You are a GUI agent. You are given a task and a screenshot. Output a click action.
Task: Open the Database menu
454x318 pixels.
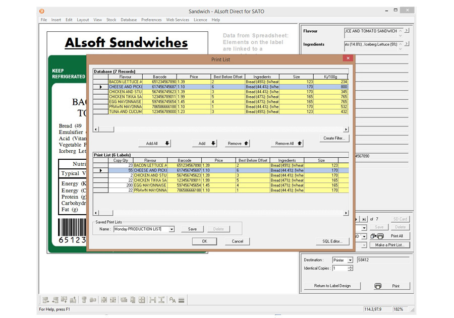(129, 20)
